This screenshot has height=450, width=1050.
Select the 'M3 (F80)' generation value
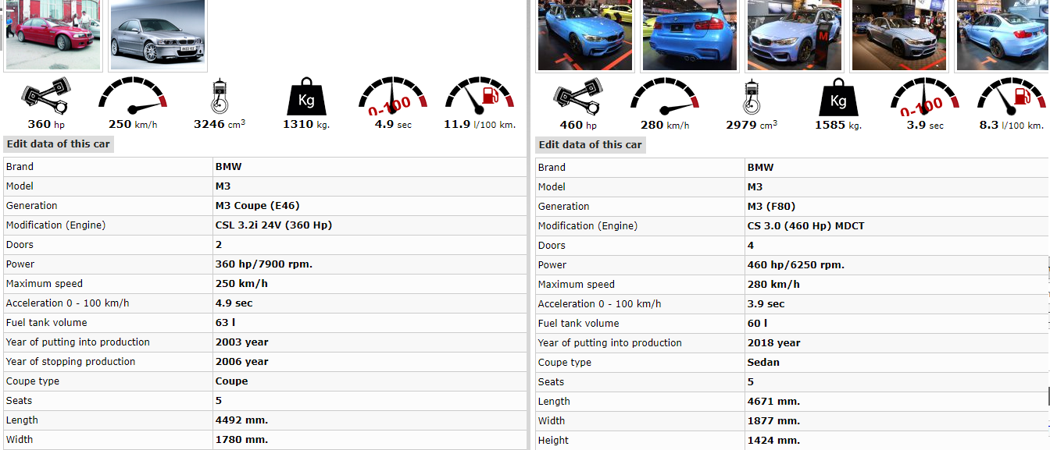click(772, 207)
